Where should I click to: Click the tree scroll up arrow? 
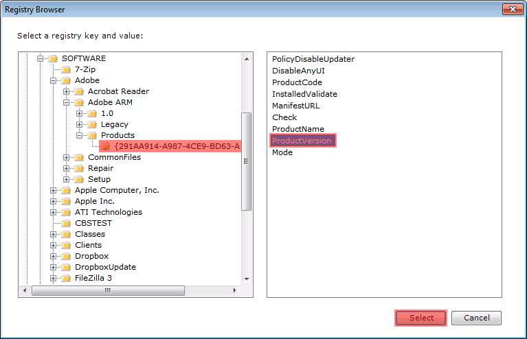click(x=247, y=59)
